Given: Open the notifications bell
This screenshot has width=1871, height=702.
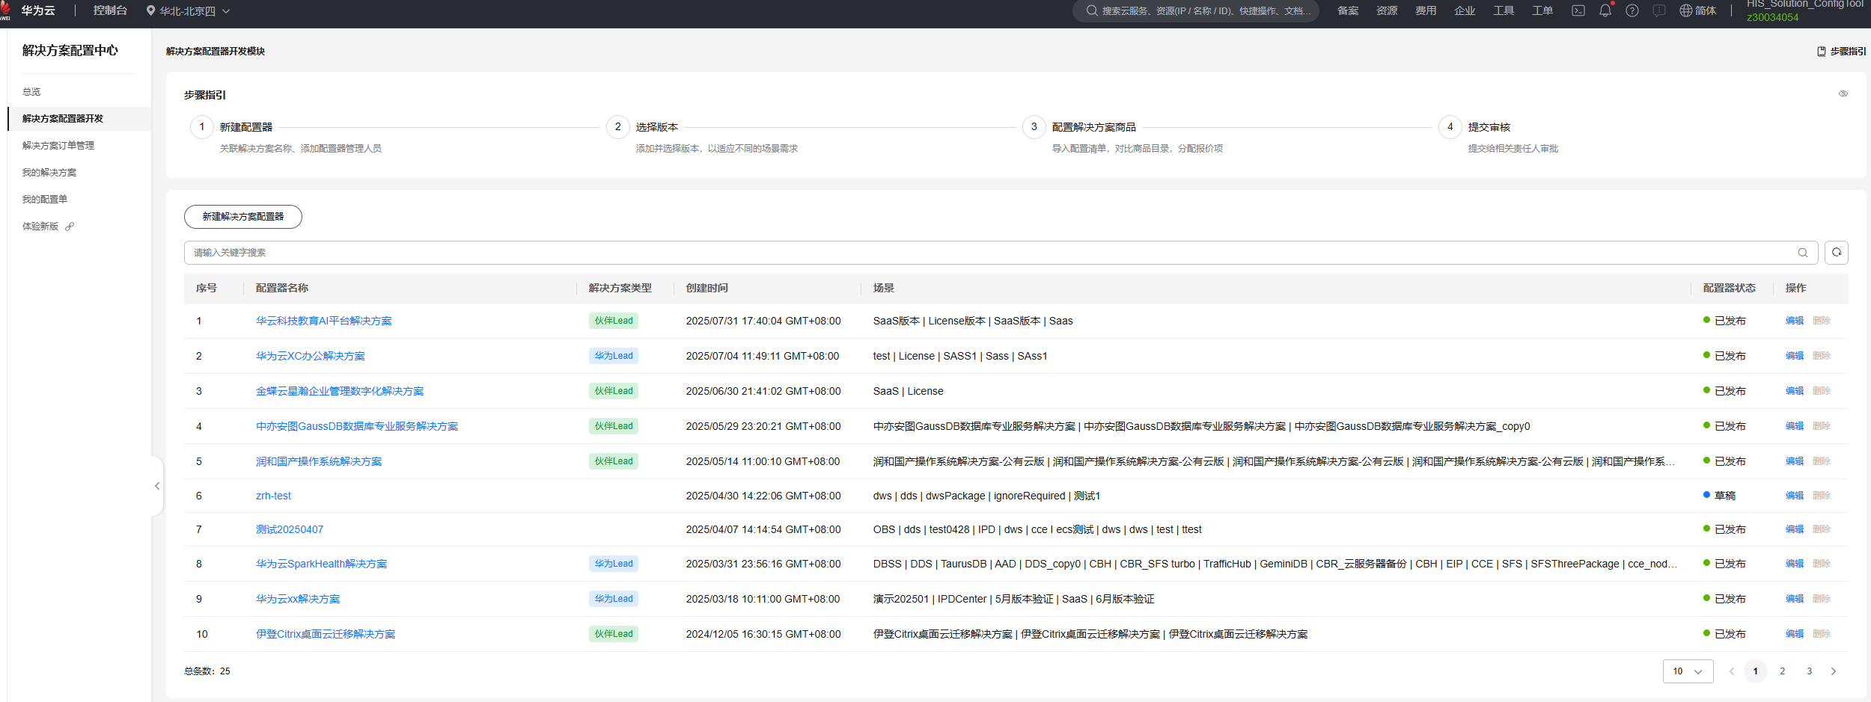Looking at the screenshot, I should tap(1605, 10).
